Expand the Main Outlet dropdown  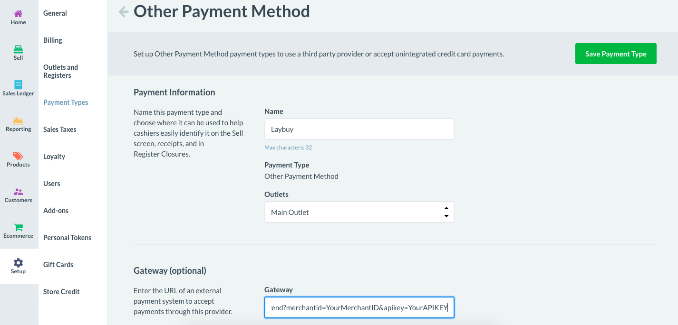pos(359,212)
